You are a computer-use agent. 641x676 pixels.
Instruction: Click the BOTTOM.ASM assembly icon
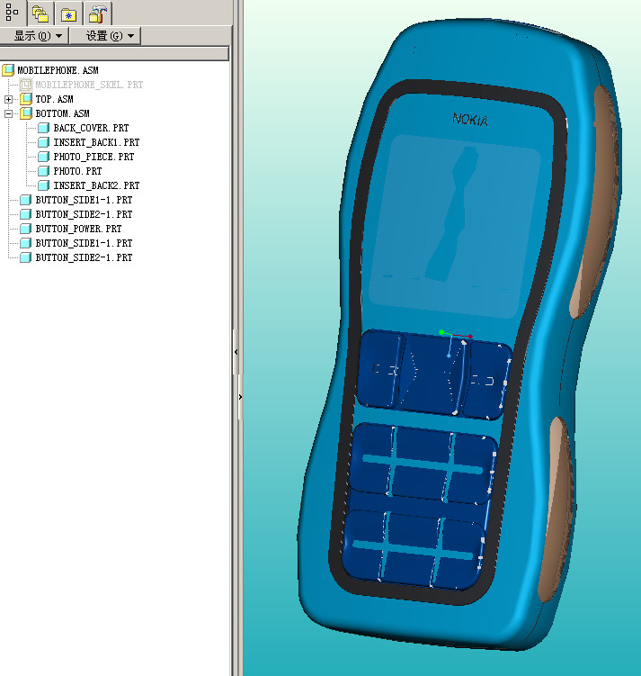[x=26, y=113]
